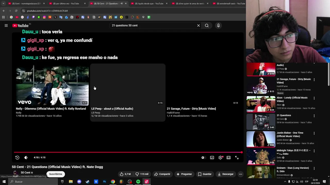Reload the page
The height and width of the screenshot is (185, 330).
coord(16,11)
